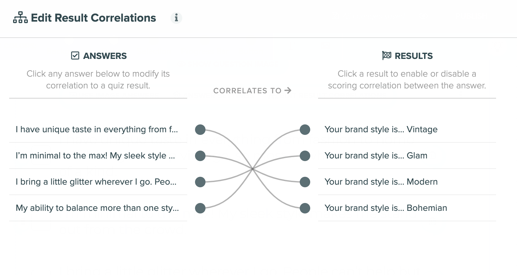This screenshot has height=275, width=517.
Task: Click the connector dot for the balance answer
Action: click(x=200, y=208)
